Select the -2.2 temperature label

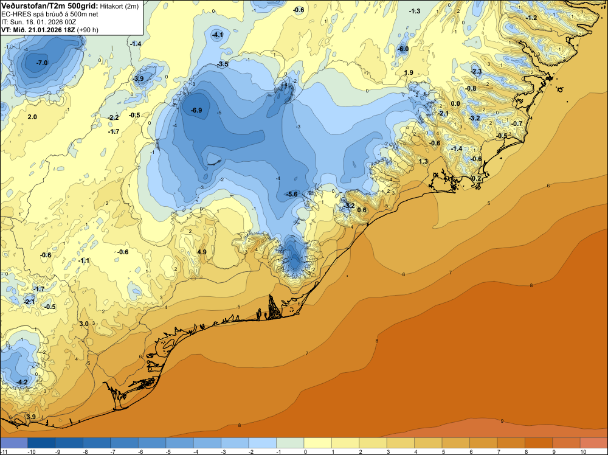click(114, 117)
